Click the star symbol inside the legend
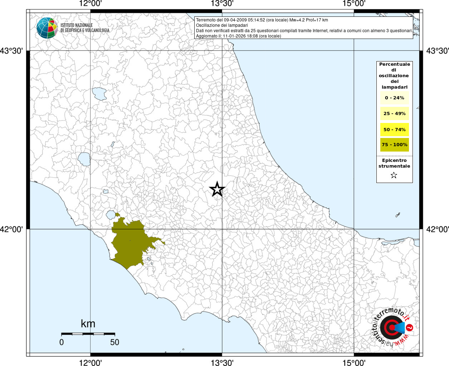This screenshot has height=366, width=449. coord(394,175)
